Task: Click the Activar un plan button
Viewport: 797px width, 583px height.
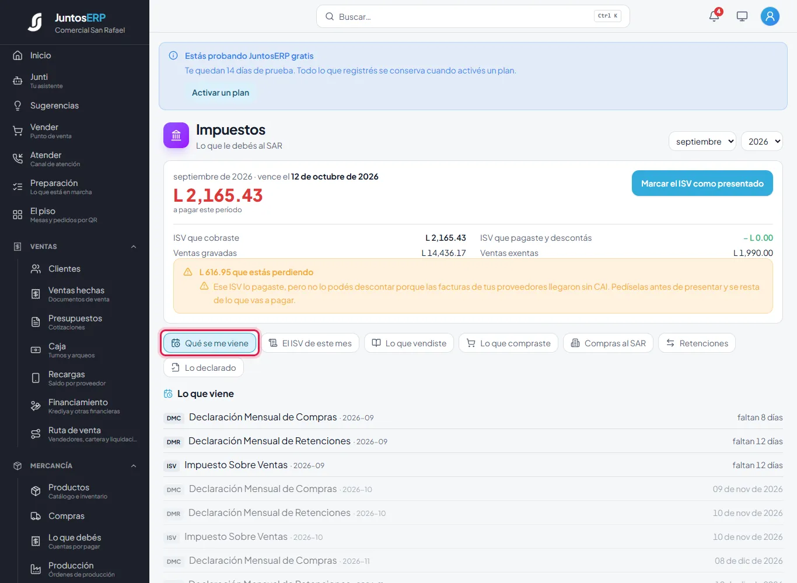Action: [x=221, y=93]
